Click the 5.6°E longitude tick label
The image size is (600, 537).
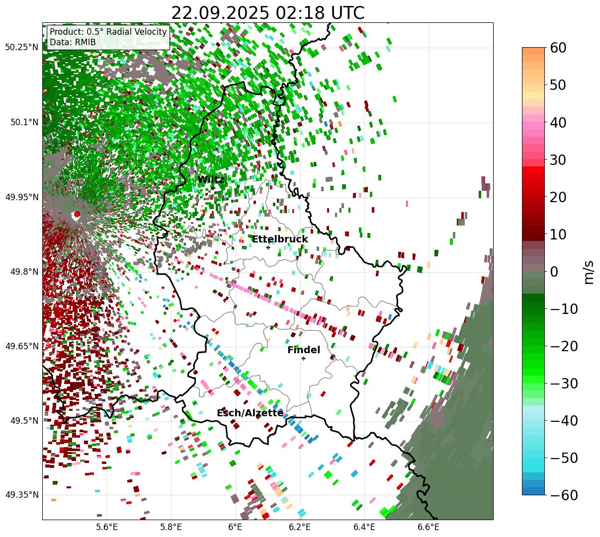107,527
